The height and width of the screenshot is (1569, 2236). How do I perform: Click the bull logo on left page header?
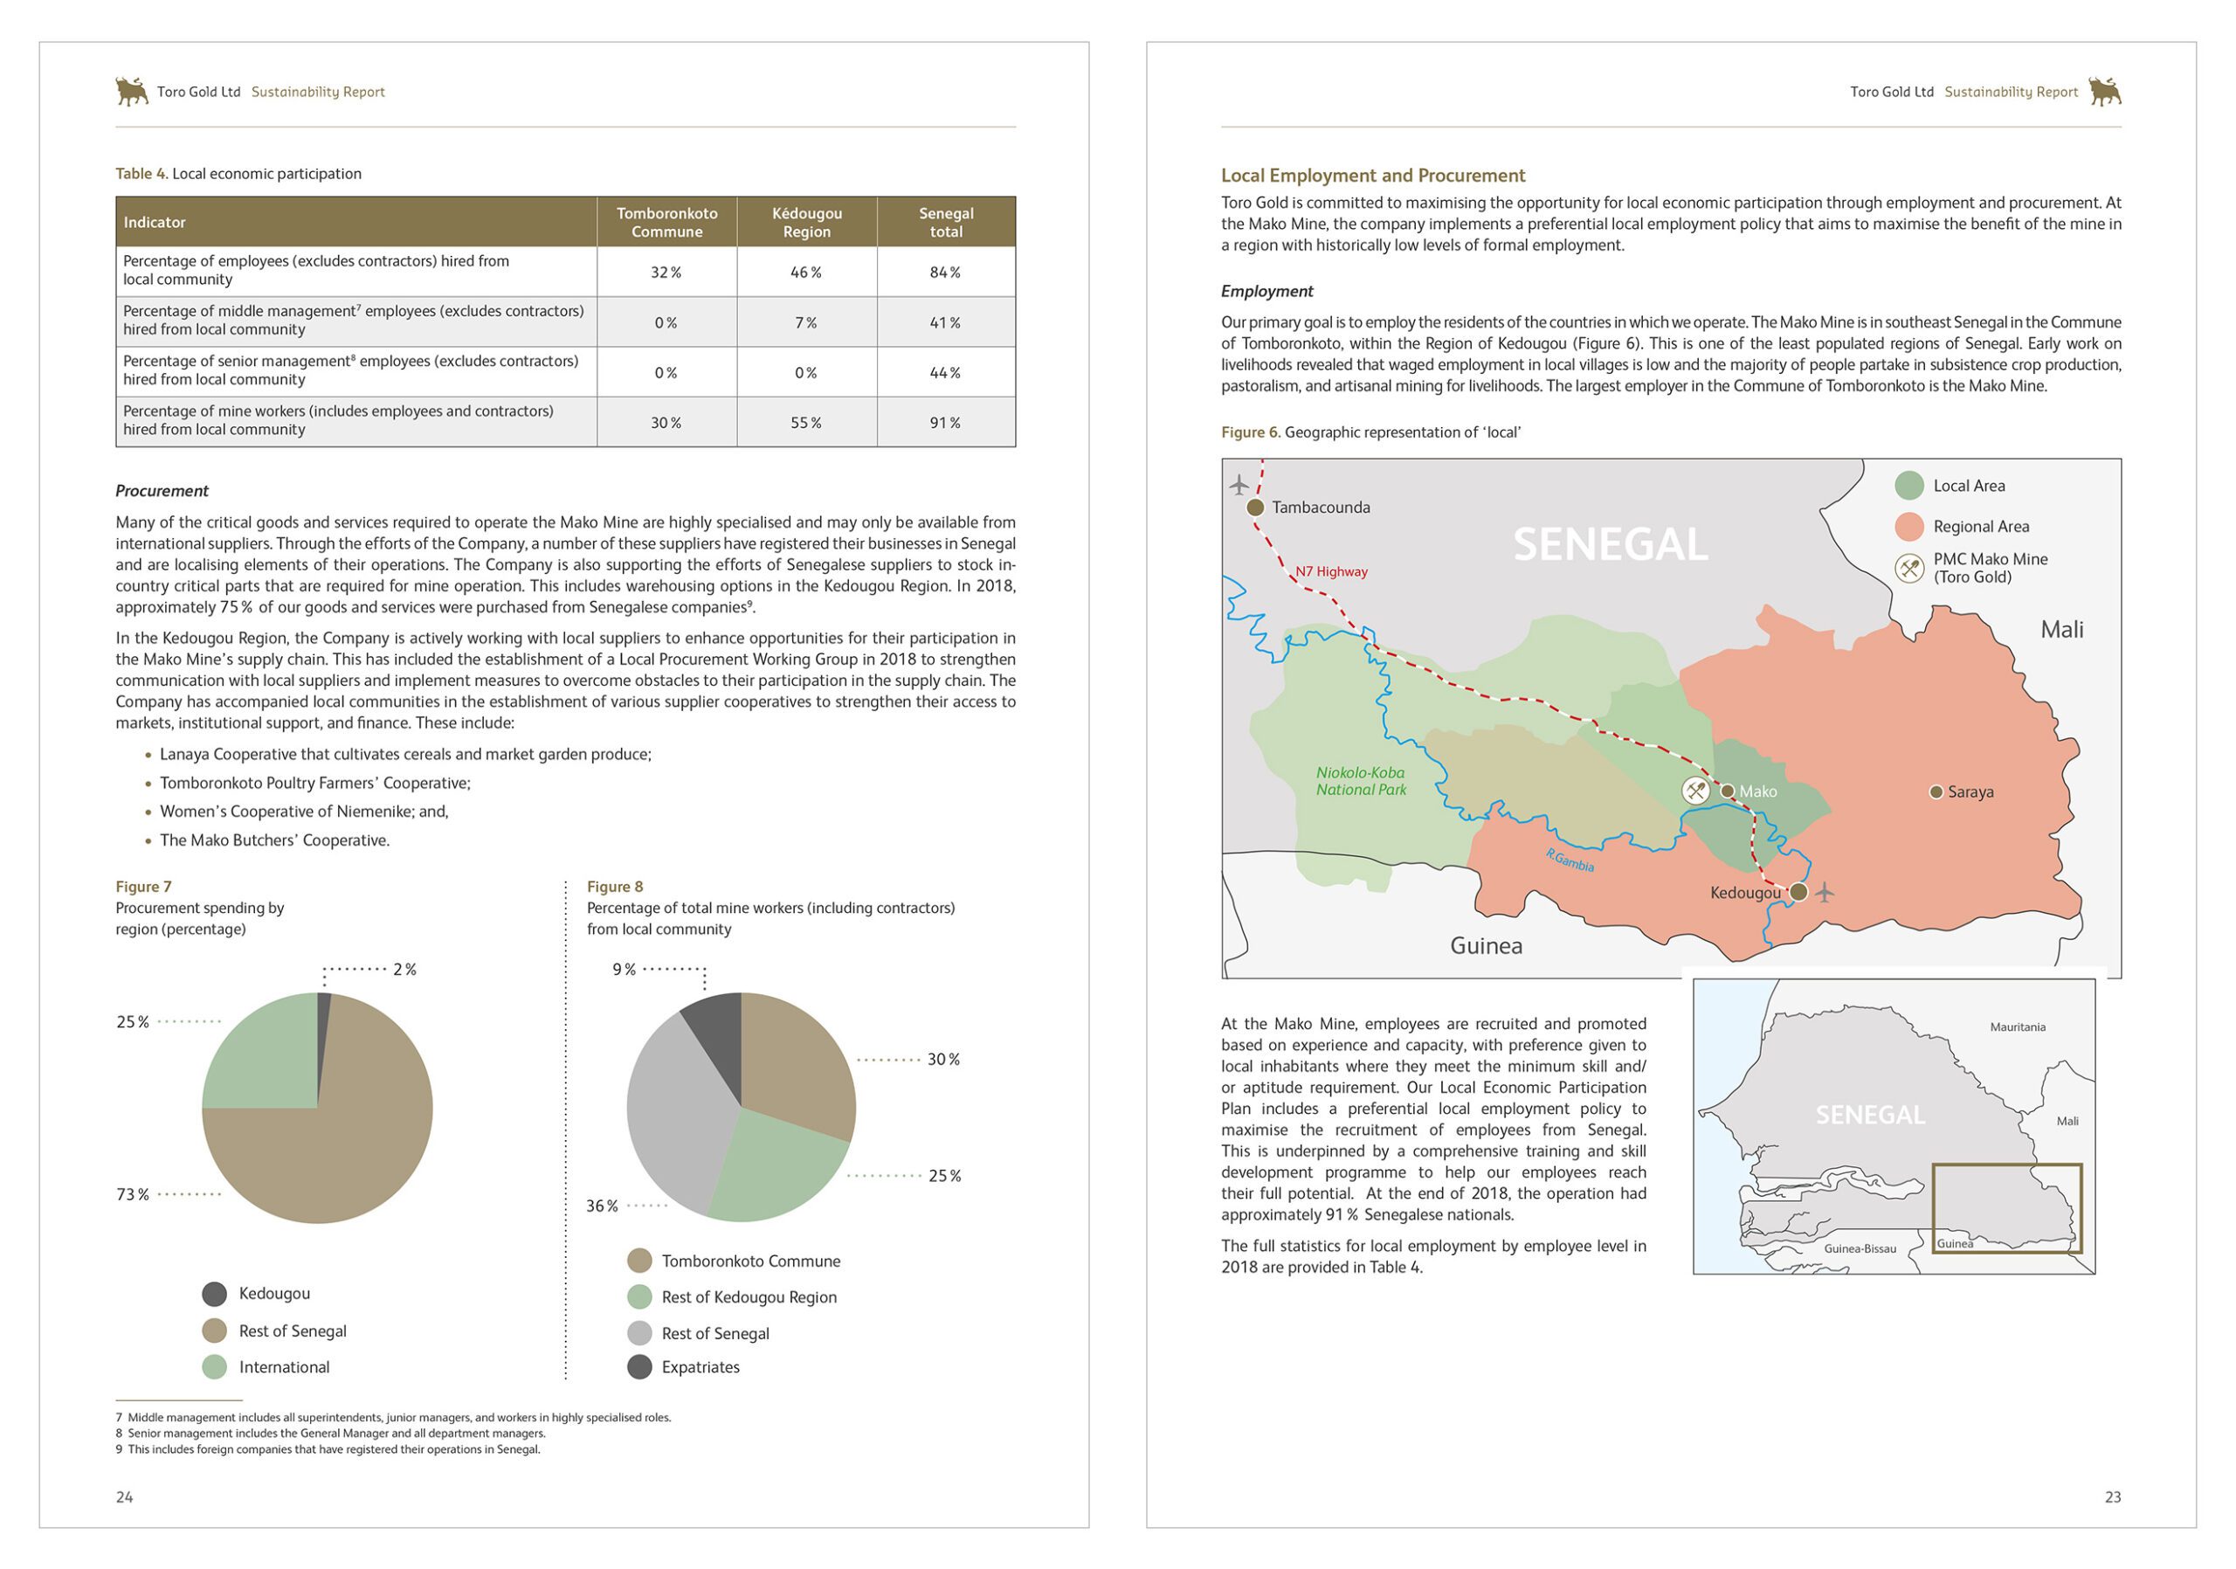pos(132,91)
